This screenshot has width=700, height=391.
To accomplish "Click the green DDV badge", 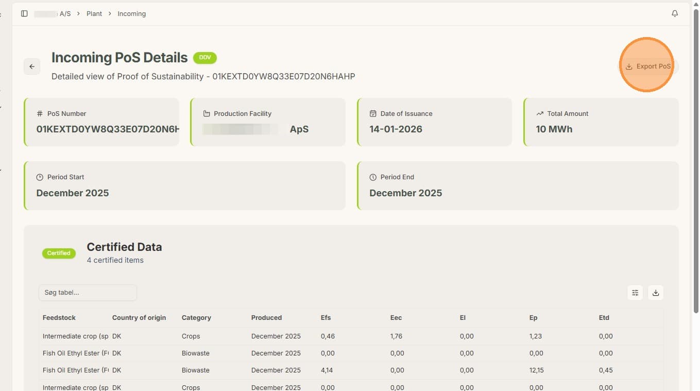I will coord(205,58).
